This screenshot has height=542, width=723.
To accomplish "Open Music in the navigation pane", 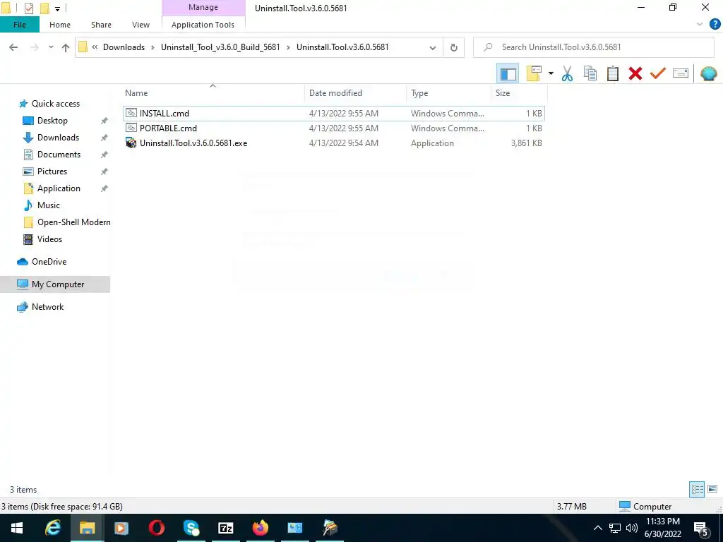I will pos(49,205).
